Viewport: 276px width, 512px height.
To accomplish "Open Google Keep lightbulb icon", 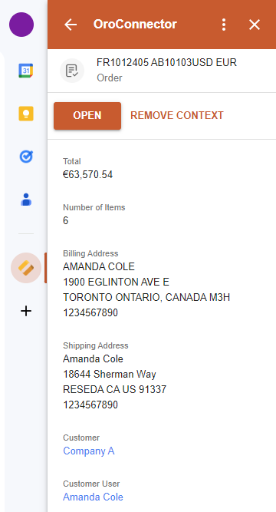I will point(26,114).
